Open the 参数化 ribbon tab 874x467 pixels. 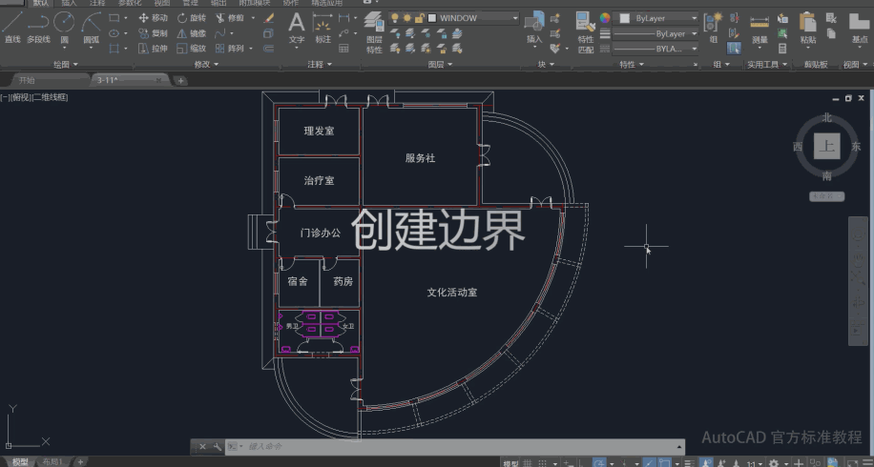pyautogui.click(x=130, y=3)
